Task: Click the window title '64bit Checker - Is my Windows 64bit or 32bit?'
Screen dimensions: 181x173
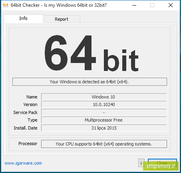Action: point(59,5)
